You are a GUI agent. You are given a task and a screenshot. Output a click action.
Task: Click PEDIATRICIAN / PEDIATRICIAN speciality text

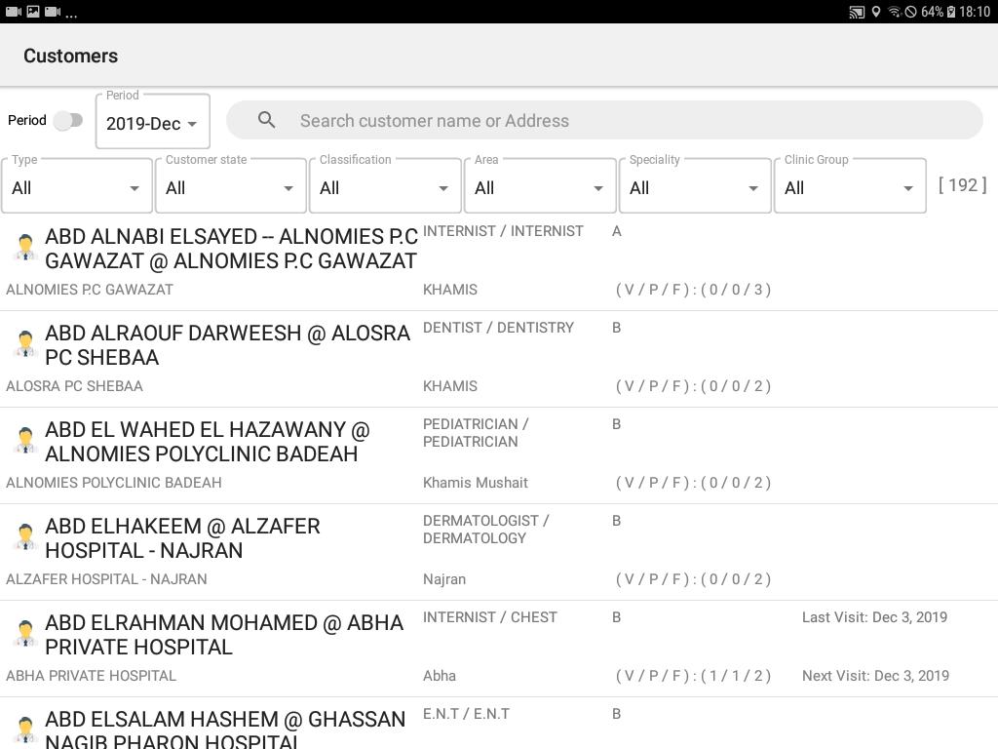[476, 432]
